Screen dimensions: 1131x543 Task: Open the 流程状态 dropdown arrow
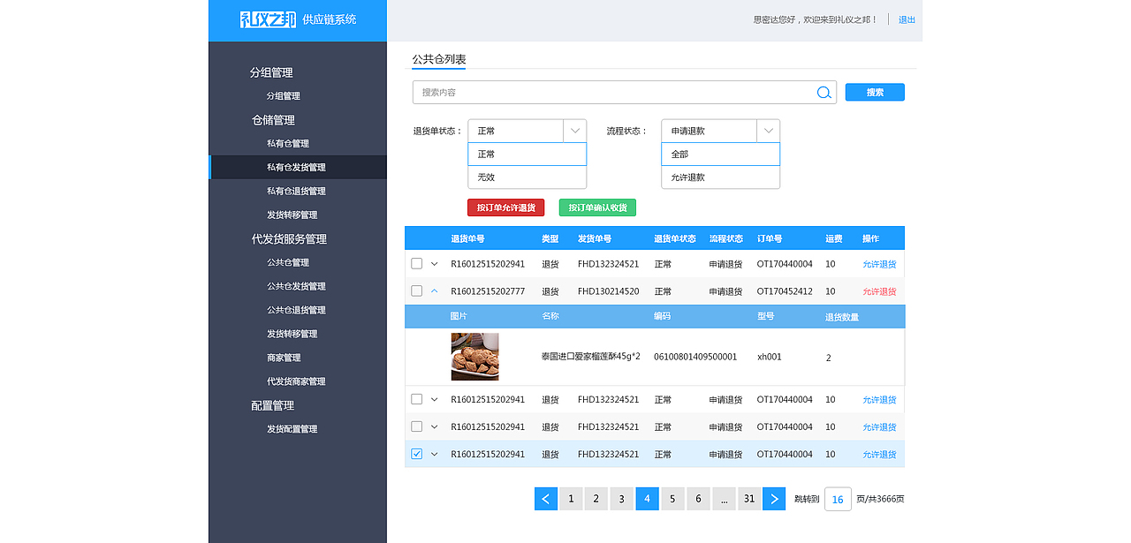pyautogui.click(x=769, y=131)
